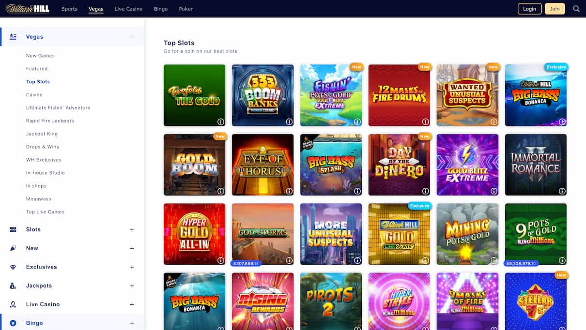Click the Join button

coord(555,9)
